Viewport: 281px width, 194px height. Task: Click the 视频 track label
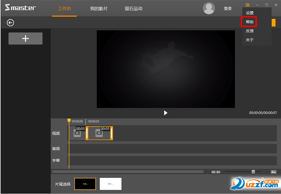56,133
